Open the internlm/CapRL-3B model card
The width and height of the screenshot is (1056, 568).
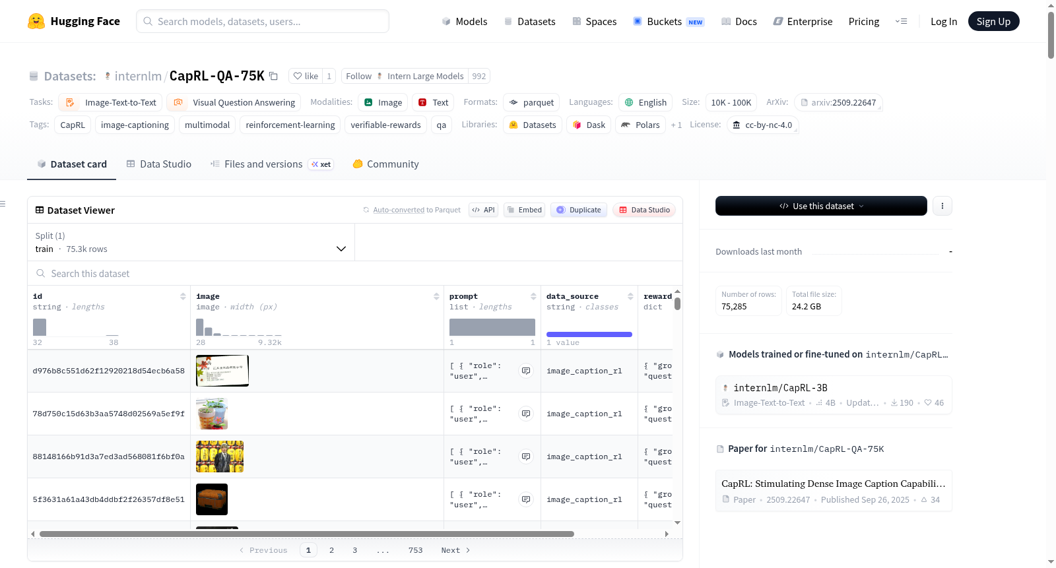pos(834,394)
